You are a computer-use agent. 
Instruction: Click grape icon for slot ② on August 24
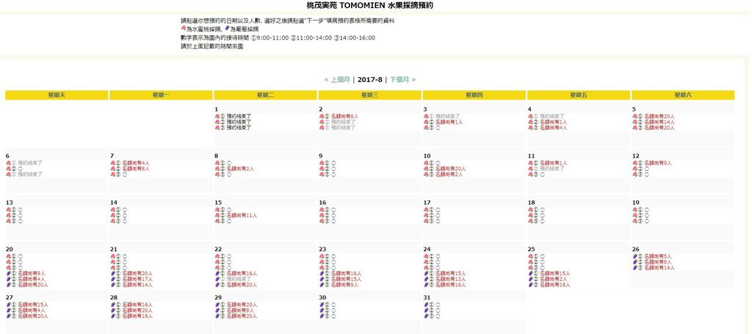[x=425, y=280]
